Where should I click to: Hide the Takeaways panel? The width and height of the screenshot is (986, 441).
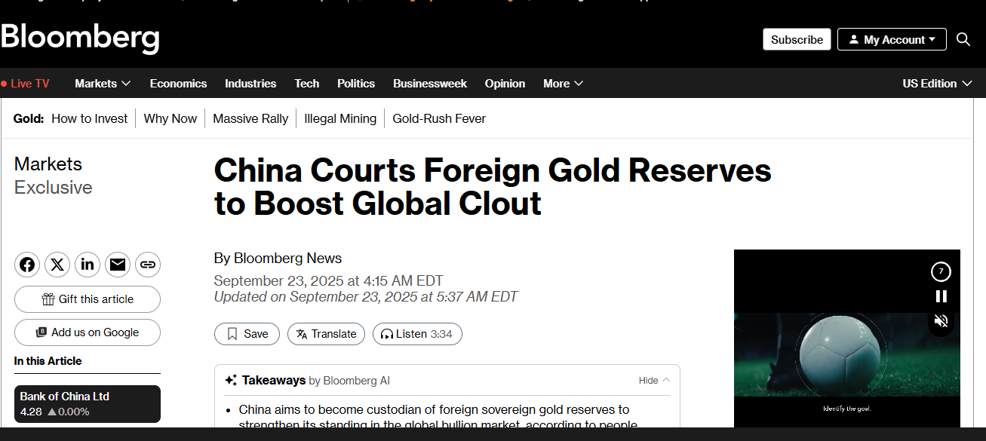(x=654, y=381)
